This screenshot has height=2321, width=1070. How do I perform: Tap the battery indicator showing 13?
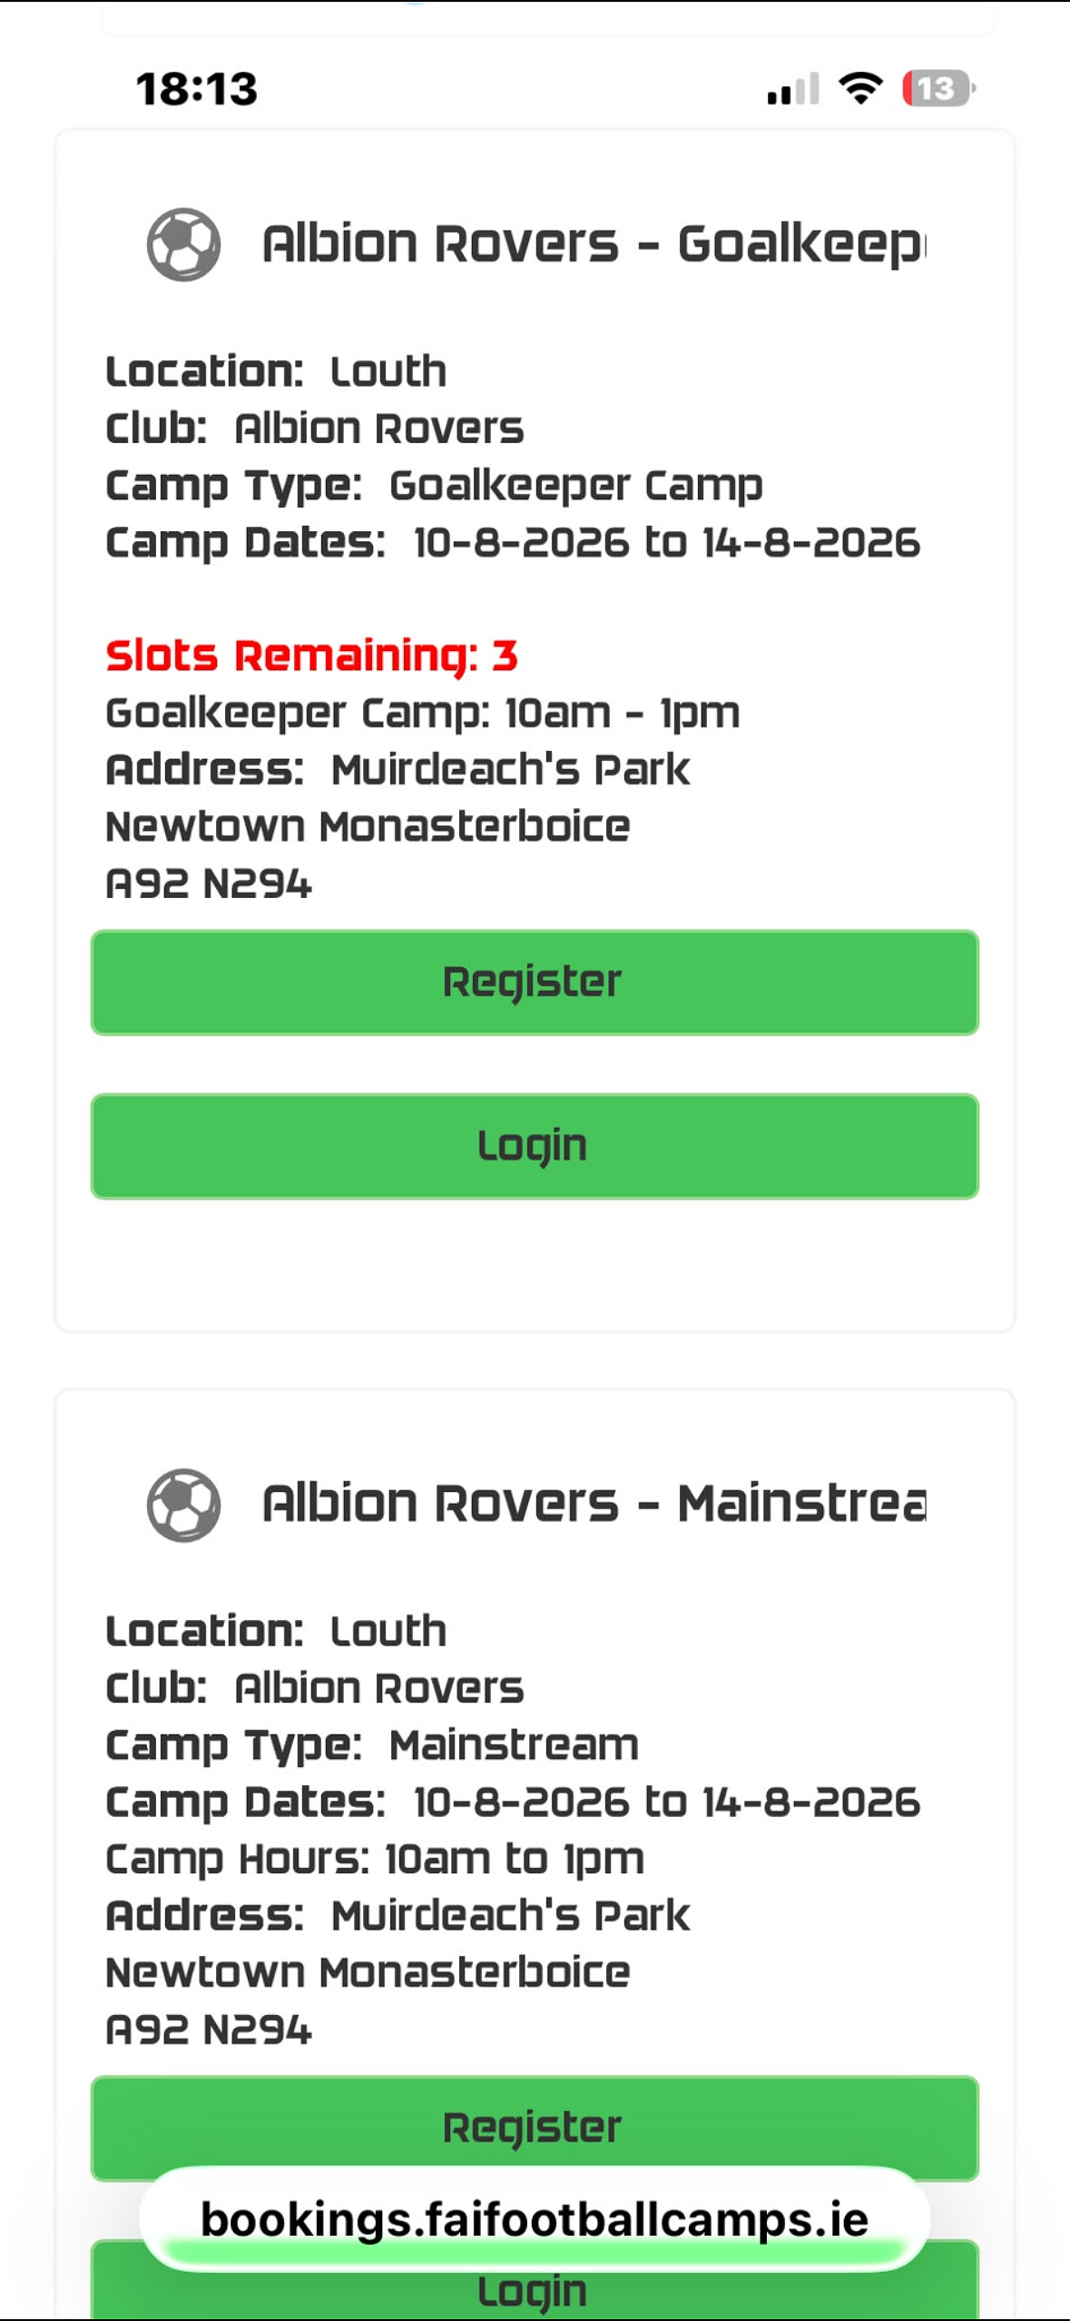[938, 88]
